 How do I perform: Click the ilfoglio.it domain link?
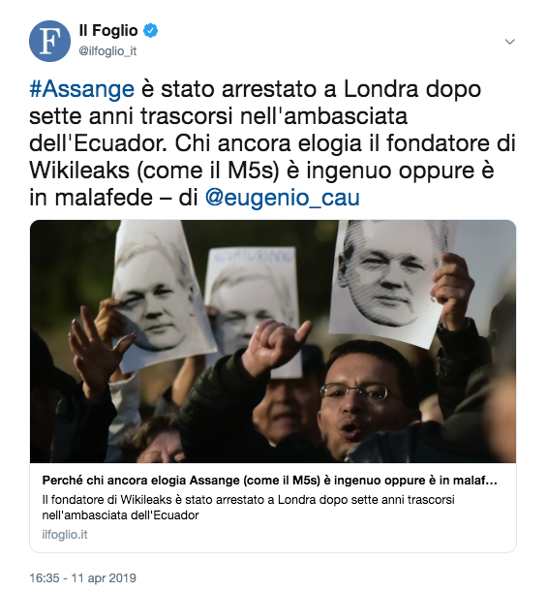pos(65,535)
